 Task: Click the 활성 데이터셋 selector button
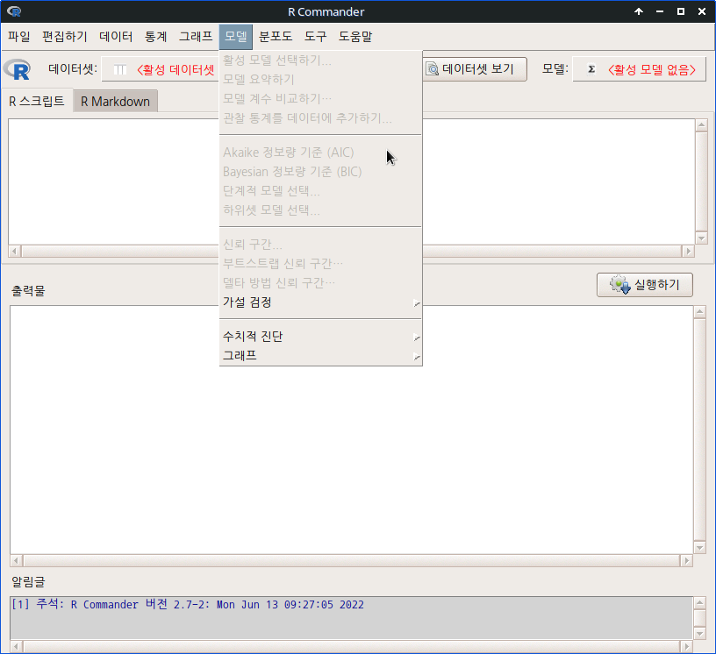(160, 69)
